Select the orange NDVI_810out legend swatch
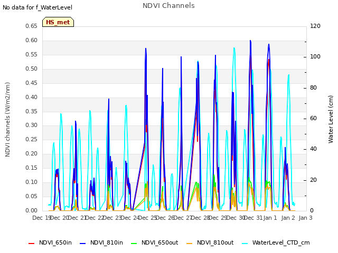The image size is (338, 253). pyautogui.click(x=189, y=244)
